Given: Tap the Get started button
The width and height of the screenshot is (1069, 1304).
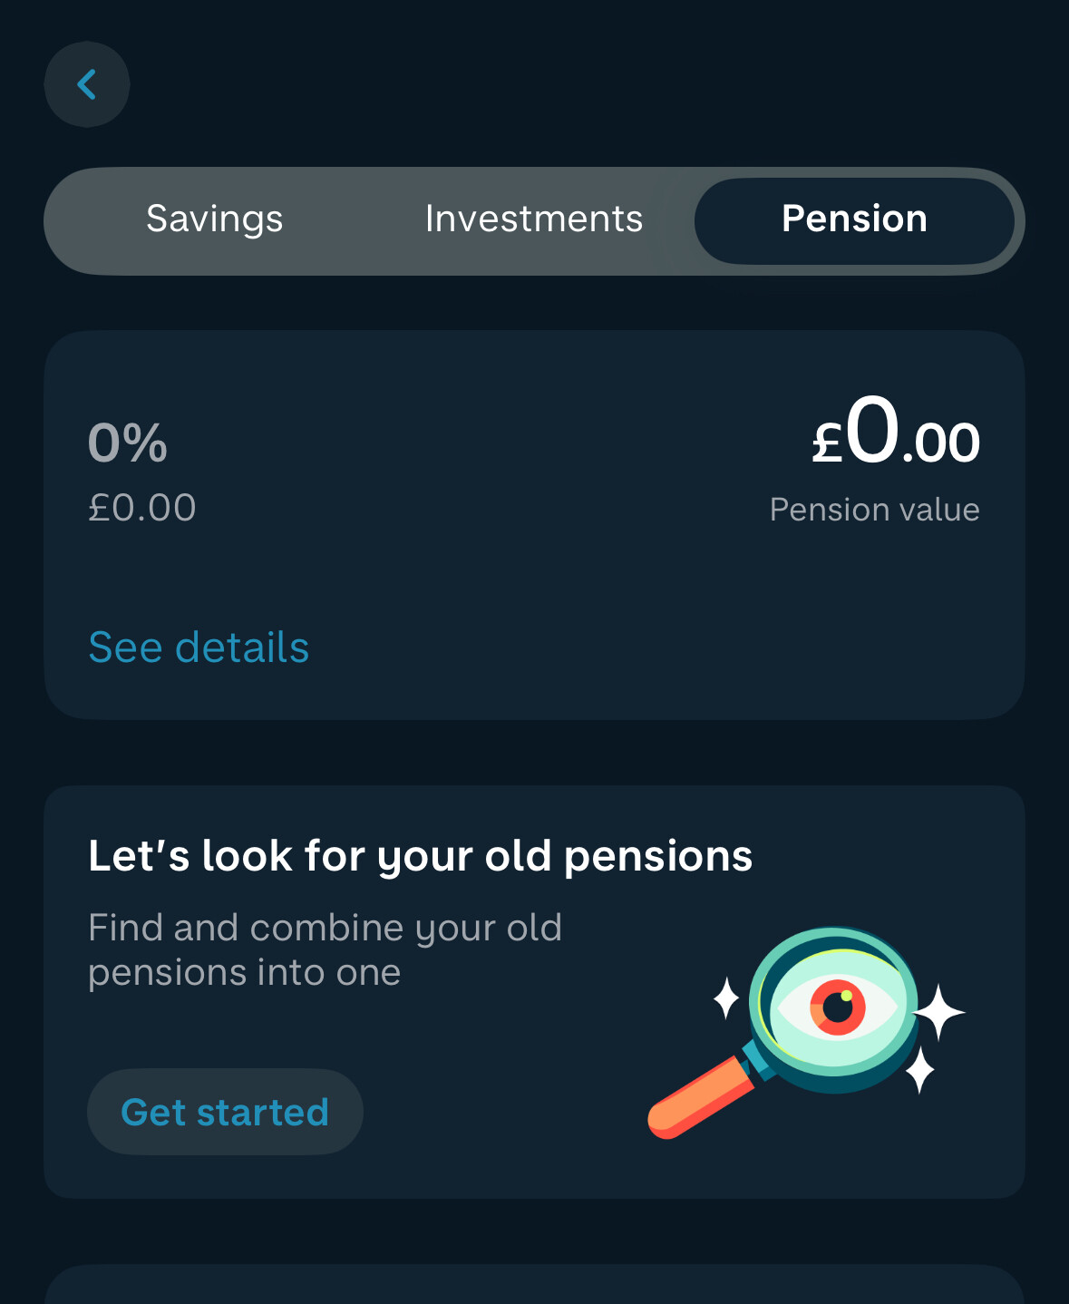Looking at the screenshot, I should [x=225, y=1112].
